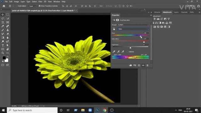Open the File menu

coord(6,2)
